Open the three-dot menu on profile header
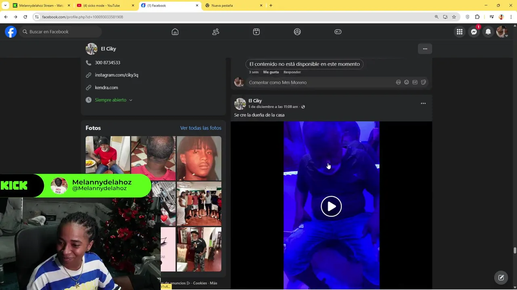517x290 pixels. point(425,49)
